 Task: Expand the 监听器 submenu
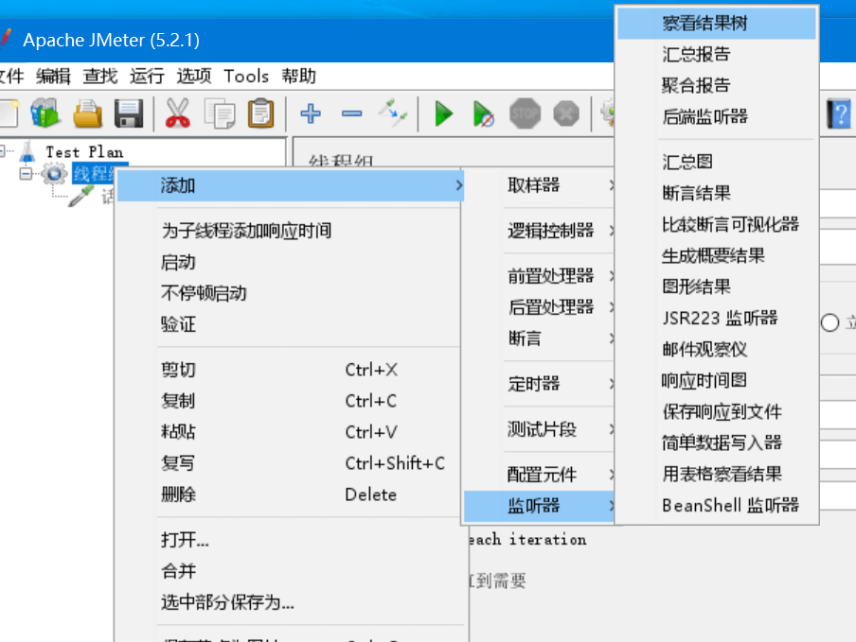pyautogui.click(x=540, y=506)
